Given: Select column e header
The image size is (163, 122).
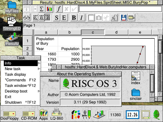Looking at the screenshot, I should (x=140, y=32).
